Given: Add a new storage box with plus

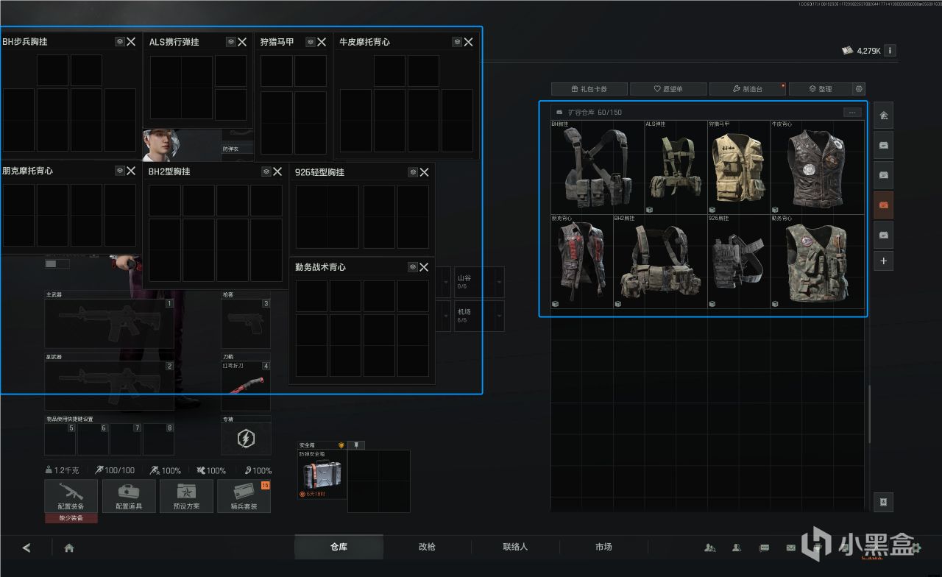Looking at the screenshot, I should tap(884, 261).
